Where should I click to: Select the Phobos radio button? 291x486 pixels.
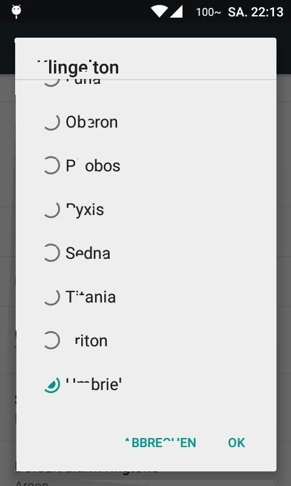[52, 166]
